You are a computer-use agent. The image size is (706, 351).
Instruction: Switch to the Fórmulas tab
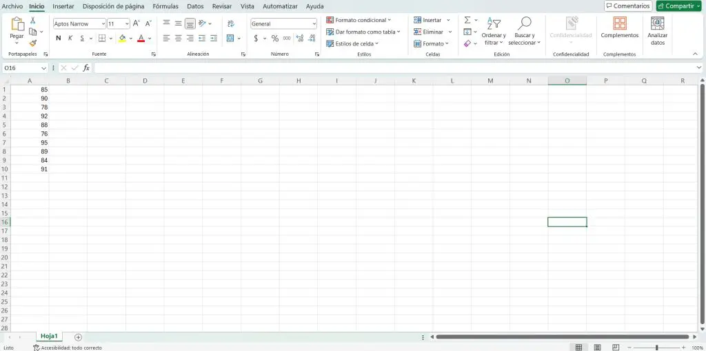165,6
